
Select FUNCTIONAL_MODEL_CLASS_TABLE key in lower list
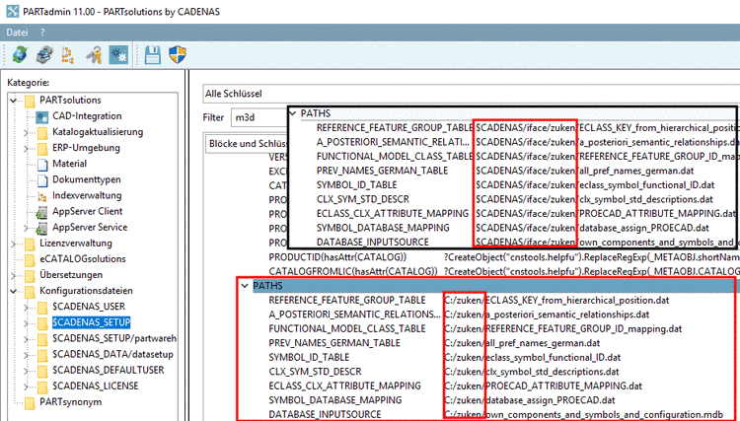tap(347, 328)
